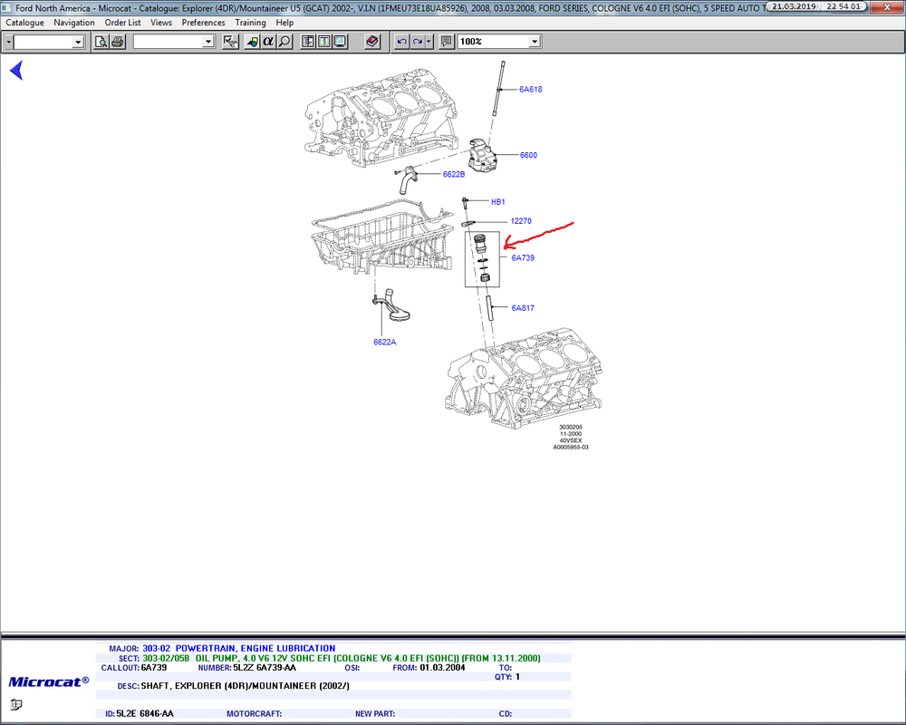The width and height of the screenshot is (906, 725).
Task: Click the description SHAFT, EXPLORER text
Action: pos(245,686)
